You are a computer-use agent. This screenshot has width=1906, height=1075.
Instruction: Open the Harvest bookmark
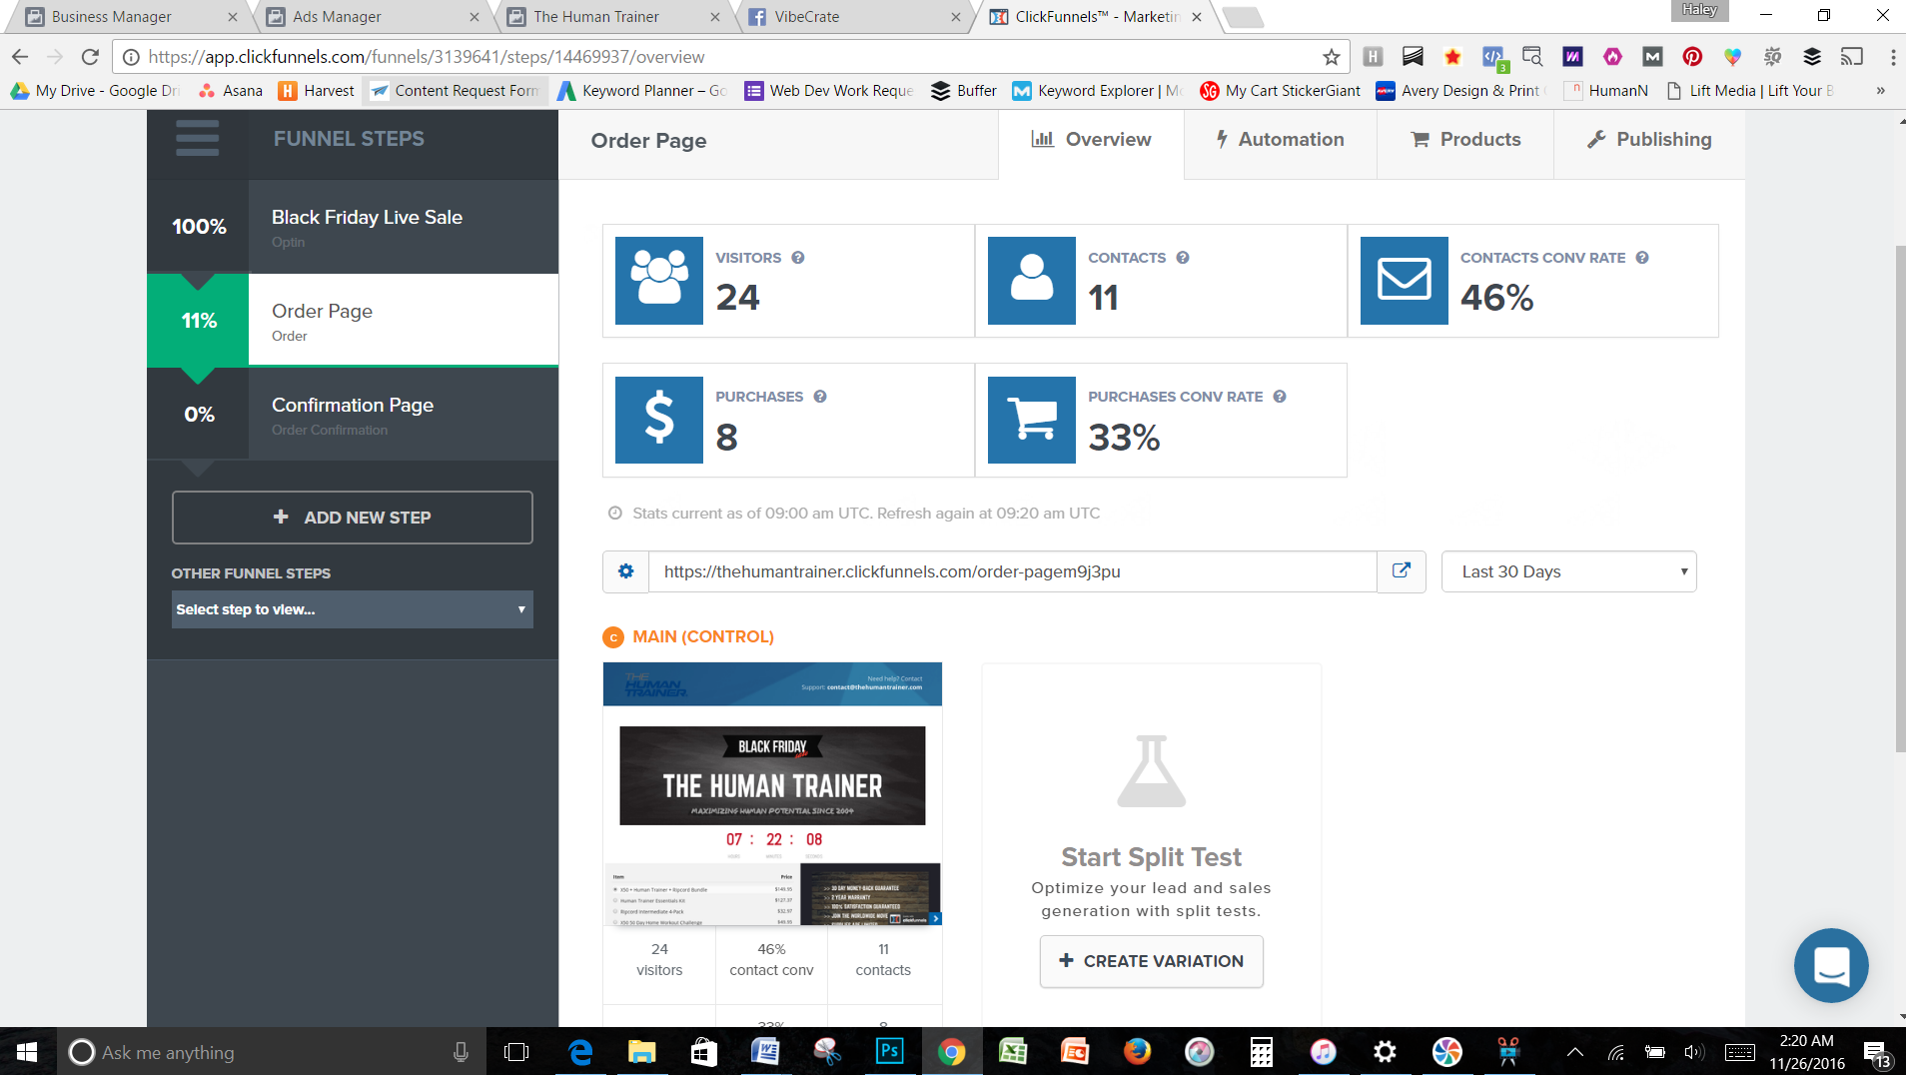pos(317,91)
